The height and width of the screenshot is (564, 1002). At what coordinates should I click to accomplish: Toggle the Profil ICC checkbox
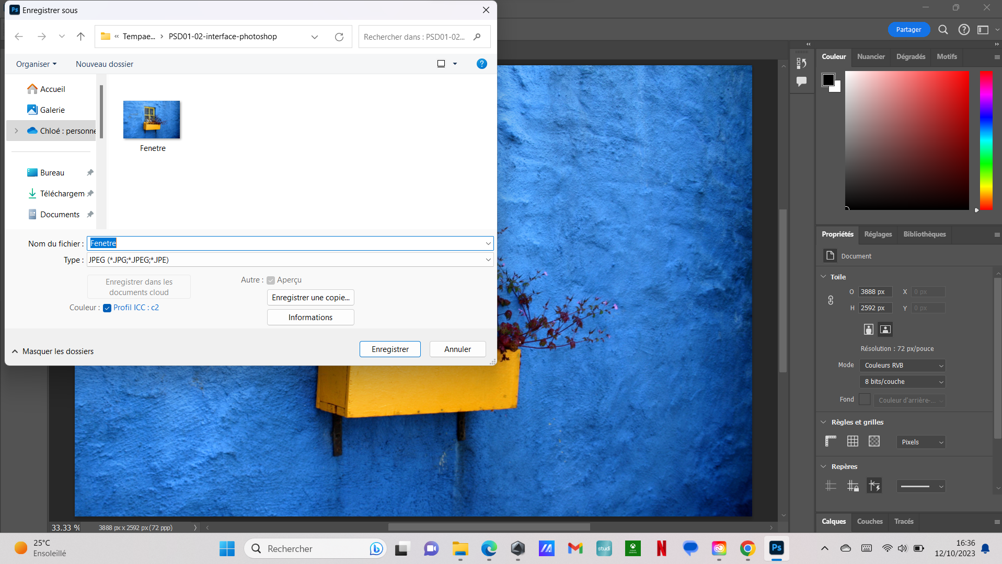(107, 308)
